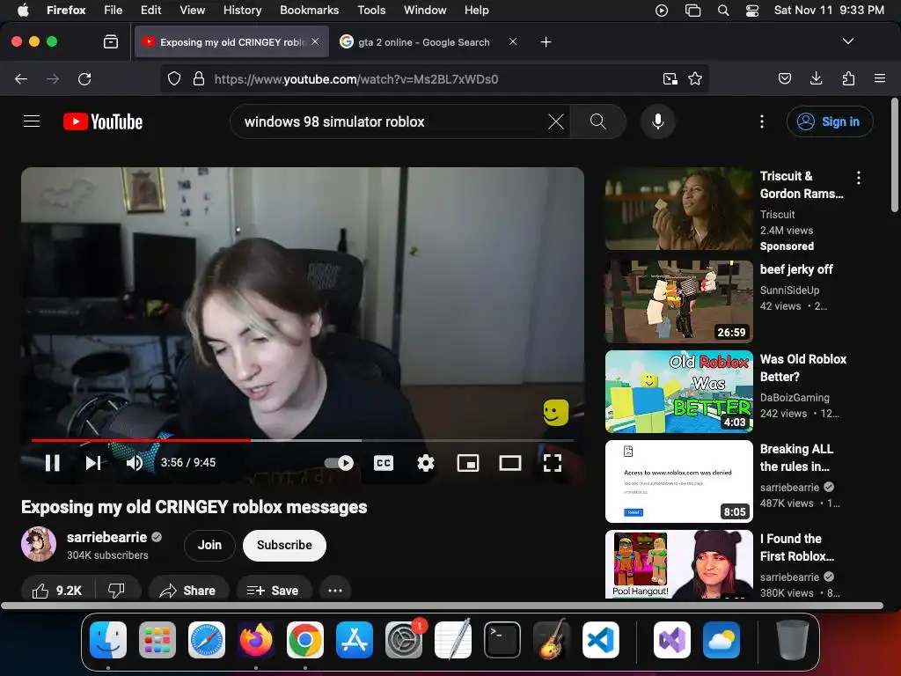
Task: Open tracking protection shield icon
Action: click(174, 78)
